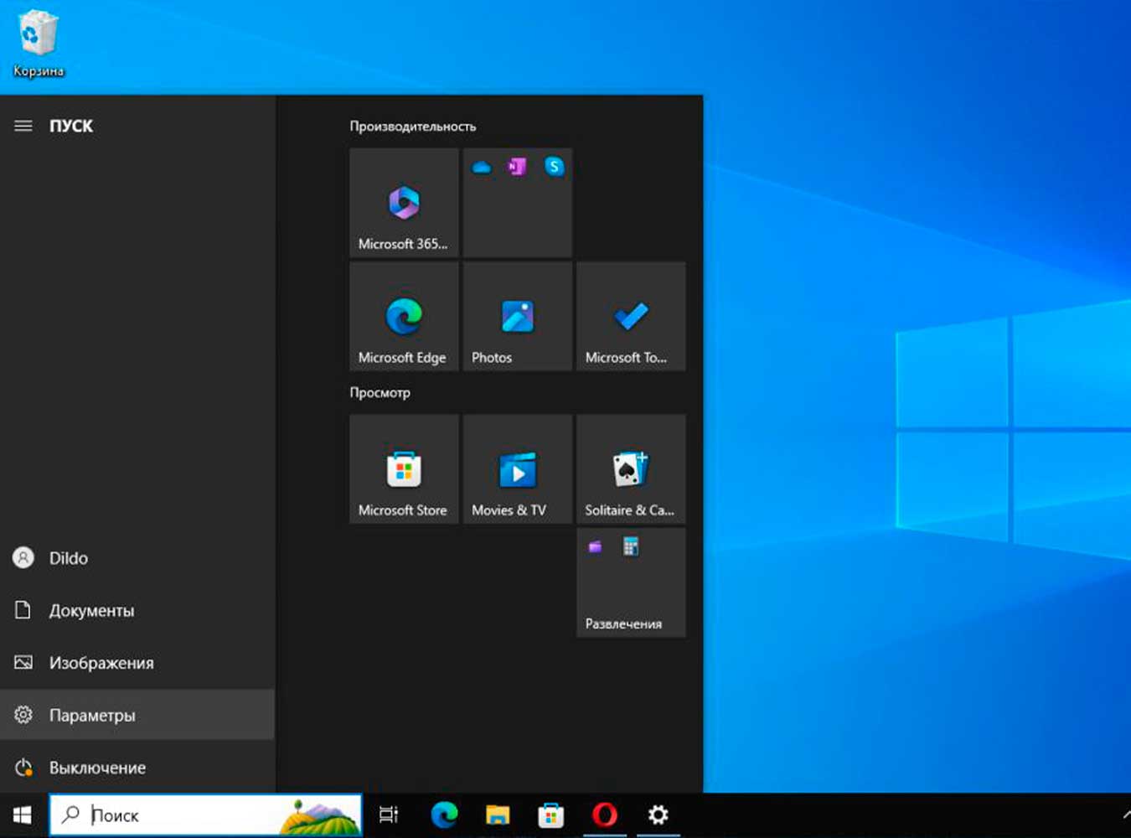Open File Explorer from the taskbar
This screenshot has height=838, width=1131.
pyautogui.click(x=498, y=815)
